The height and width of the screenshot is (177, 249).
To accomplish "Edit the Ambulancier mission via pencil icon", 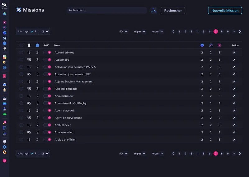I will [x=234, y=125].
